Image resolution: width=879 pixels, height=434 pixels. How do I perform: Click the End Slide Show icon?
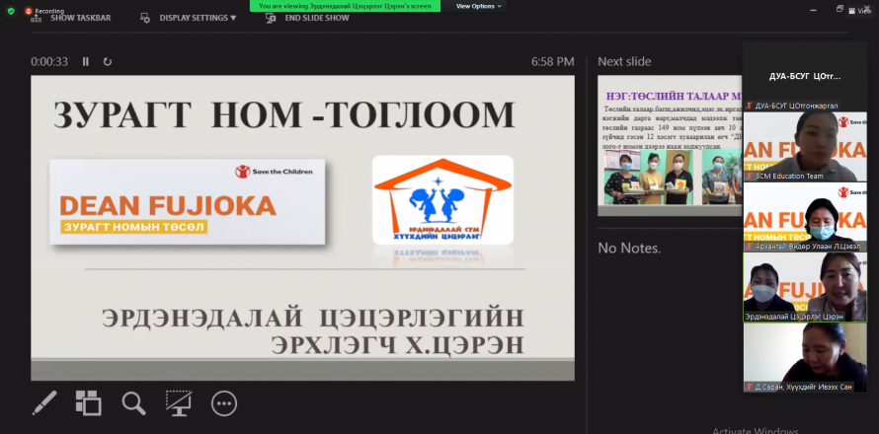point(271,18)
